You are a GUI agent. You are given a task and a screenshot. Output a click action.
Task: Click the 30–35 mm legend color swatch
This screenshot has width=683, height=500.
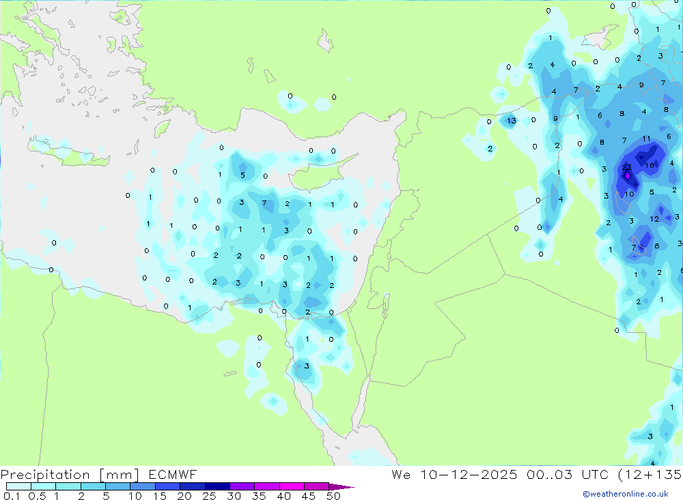click(242, 486)
